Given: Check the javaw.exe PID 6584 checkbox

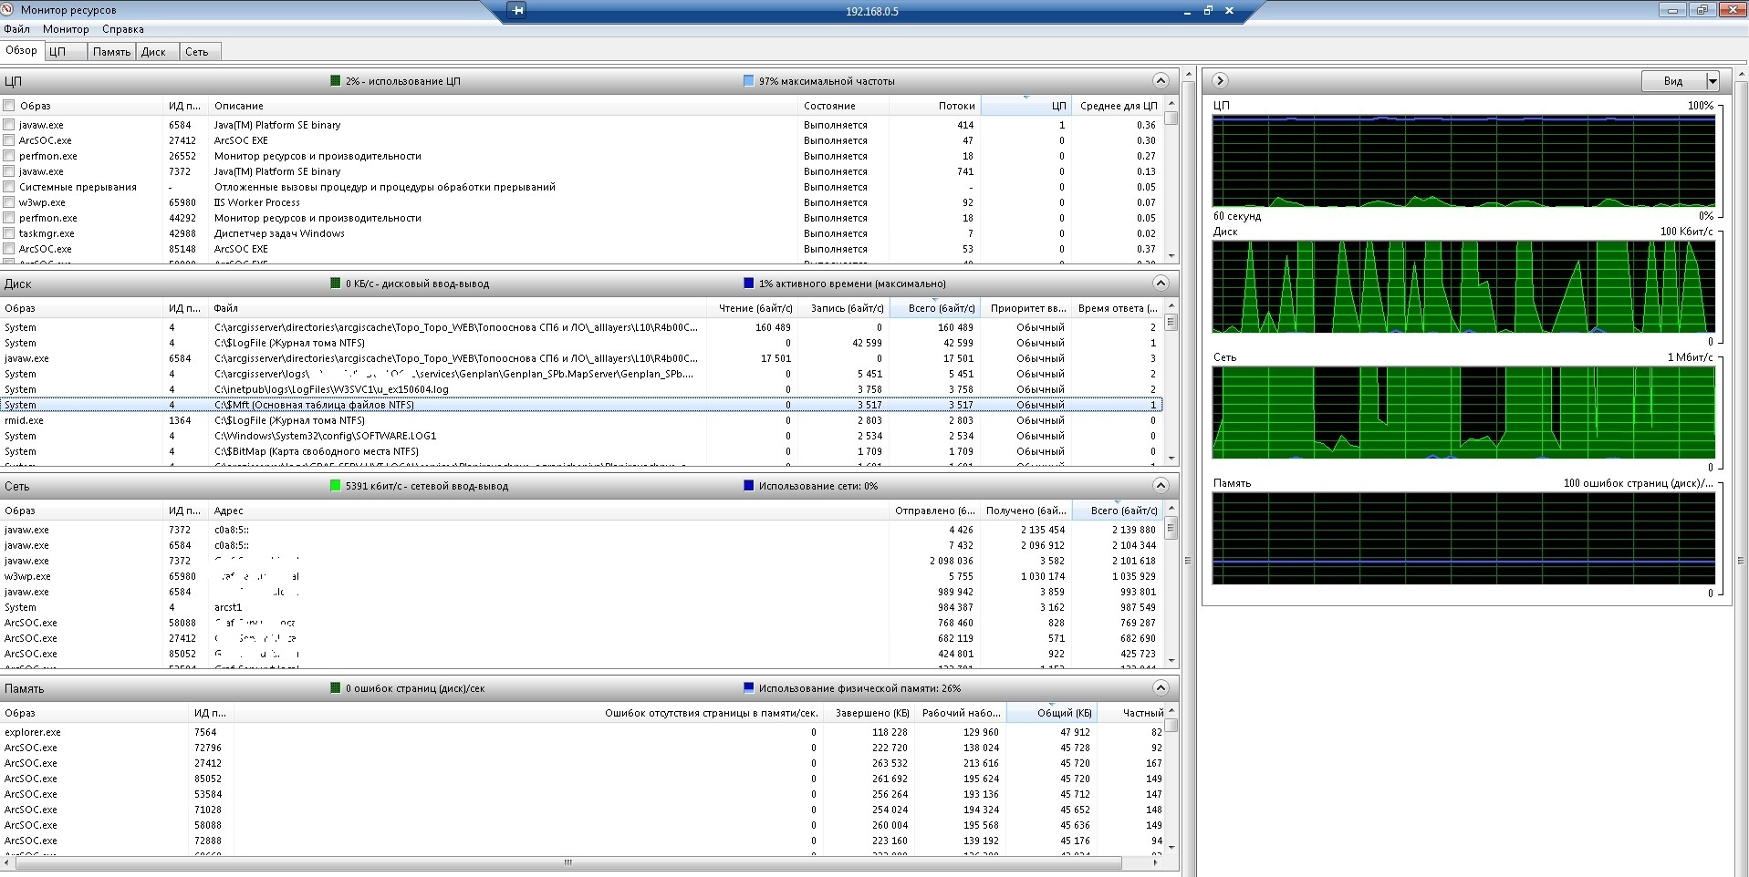Looking at the screenshot, I should pyautogui.click(x=9, y=125).
